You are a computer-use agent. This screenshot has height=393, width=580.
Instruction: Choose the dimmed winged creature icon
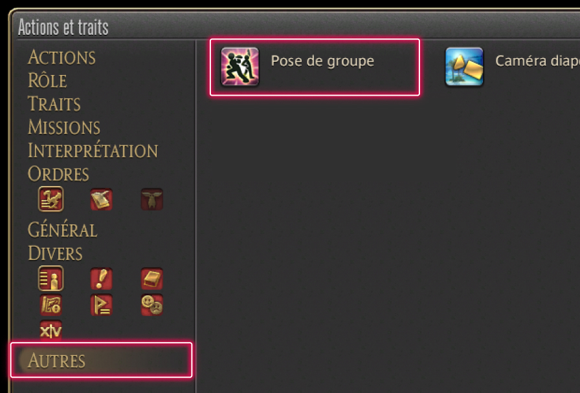152,200
